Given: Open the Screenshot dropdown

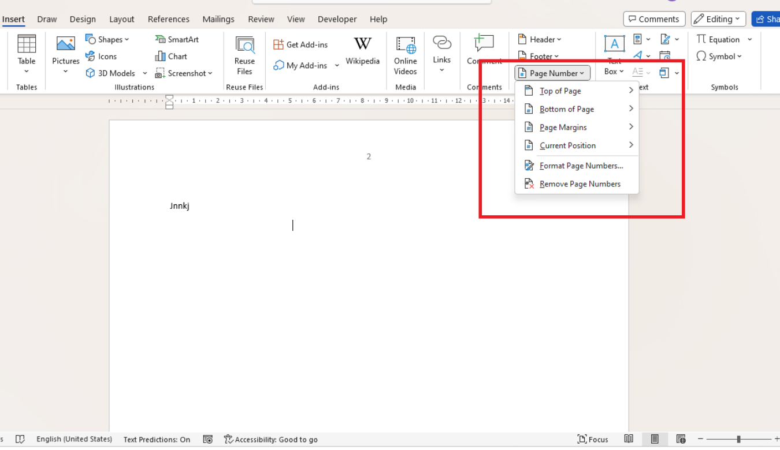Looking at the screenshot, I should [184, 73].
